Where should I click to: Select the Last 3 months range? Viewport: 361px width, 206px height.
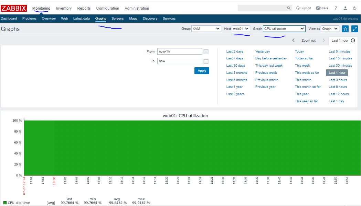coord(236,73)
